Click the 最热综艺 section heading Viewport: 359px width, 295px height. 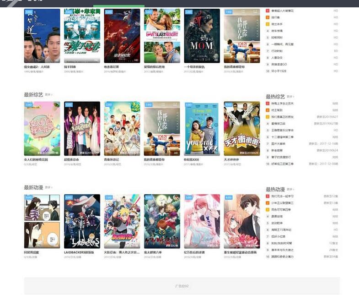(x=275, y=97)
